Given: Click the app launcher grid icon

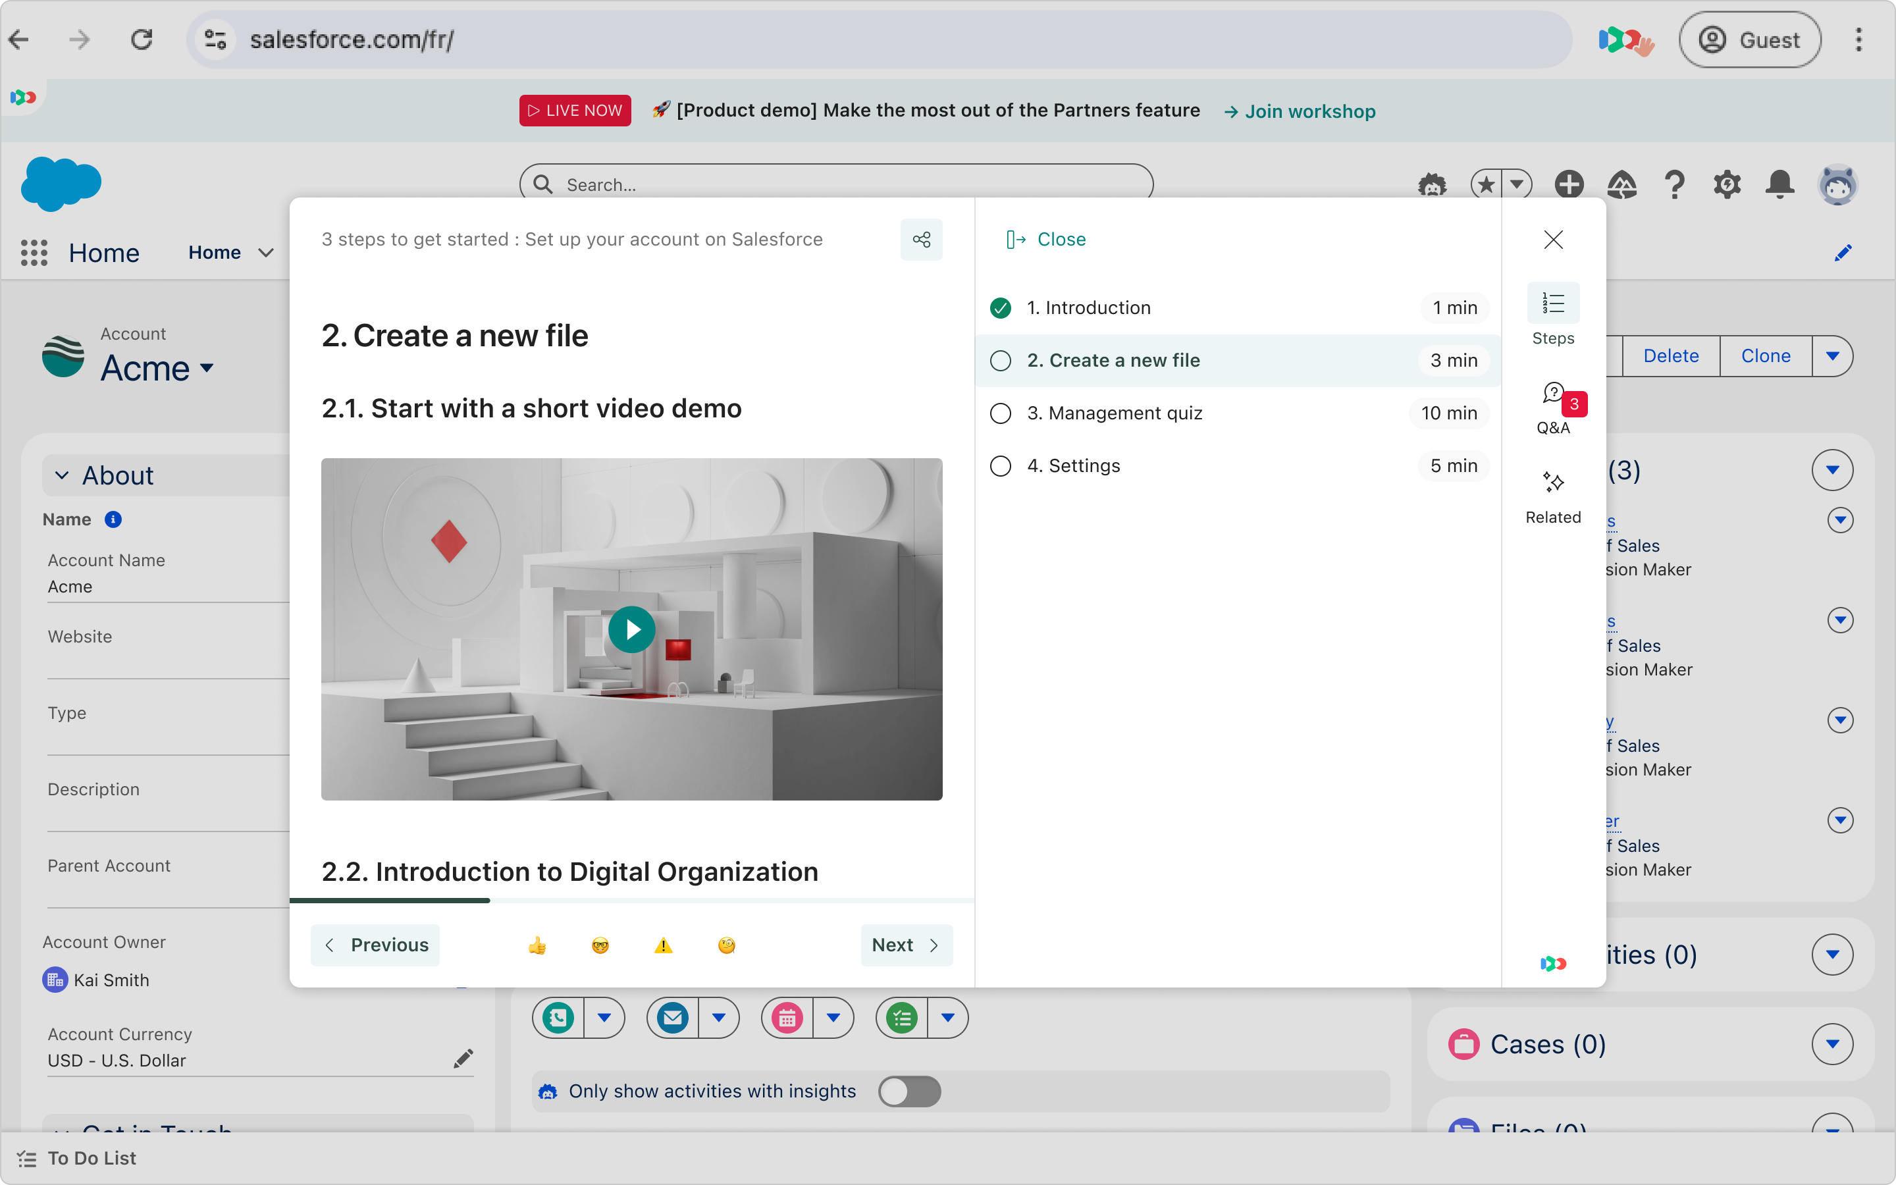Looking at the screenshot, I should [34, 252].
